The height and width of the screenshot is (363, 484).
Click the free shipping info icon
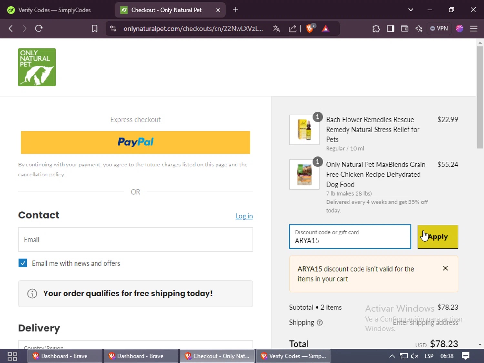[32, 294]
